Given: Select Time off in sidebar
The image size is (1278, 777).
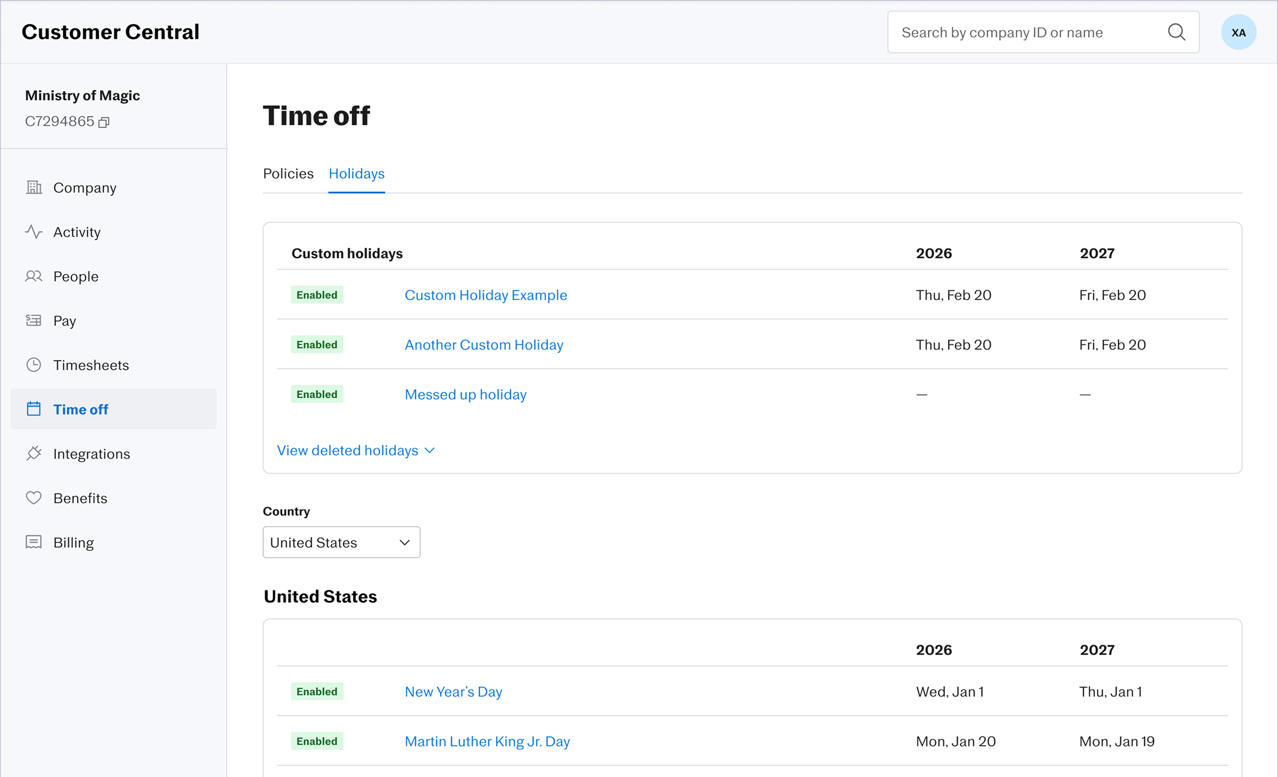Looking at the screenshot, I should click(x=113, y=409).
